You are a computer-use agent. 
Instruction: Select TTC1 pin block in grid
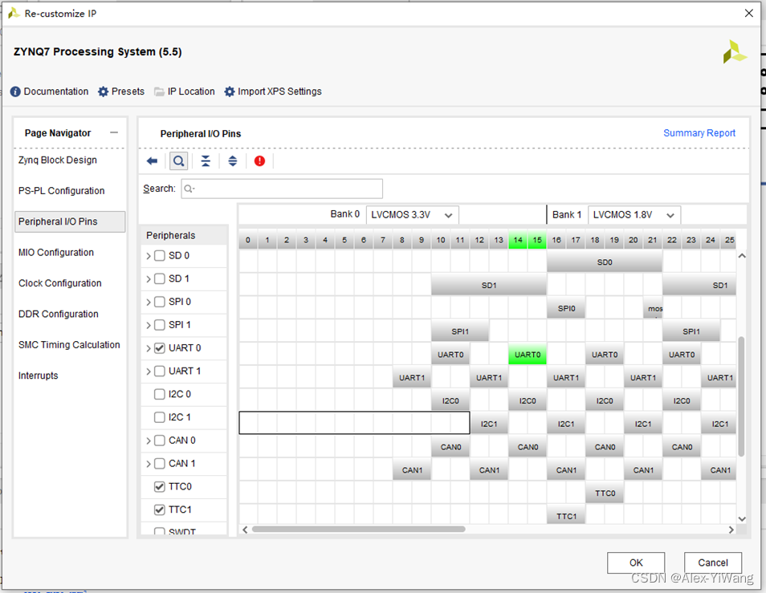tap(566, 515)
